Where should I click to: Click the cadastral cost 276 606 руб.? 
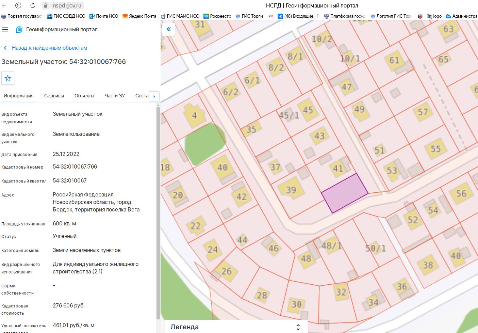pyautogui.click(x=69, y=306)
